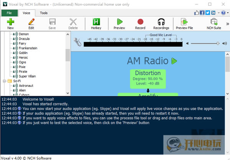This screenshot has width=230, height=160.
Task: Click the Voxal v 4.00 status text
Action: [26, 158]
